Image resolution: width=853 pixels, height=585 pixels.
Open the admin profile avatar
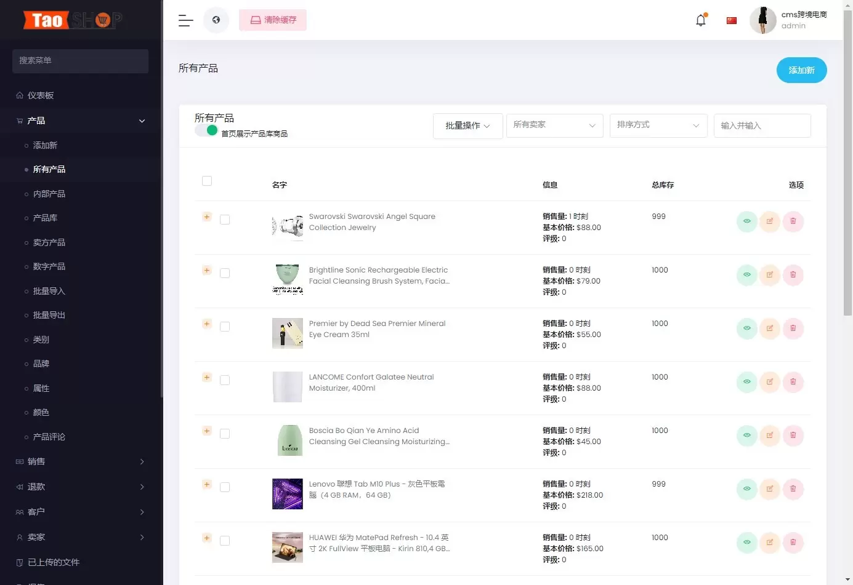pos(762,20)
